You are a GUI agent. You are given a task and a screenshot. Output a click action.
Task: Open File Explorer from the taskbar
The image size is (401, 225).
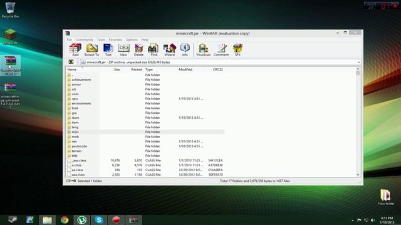point(48,219)
